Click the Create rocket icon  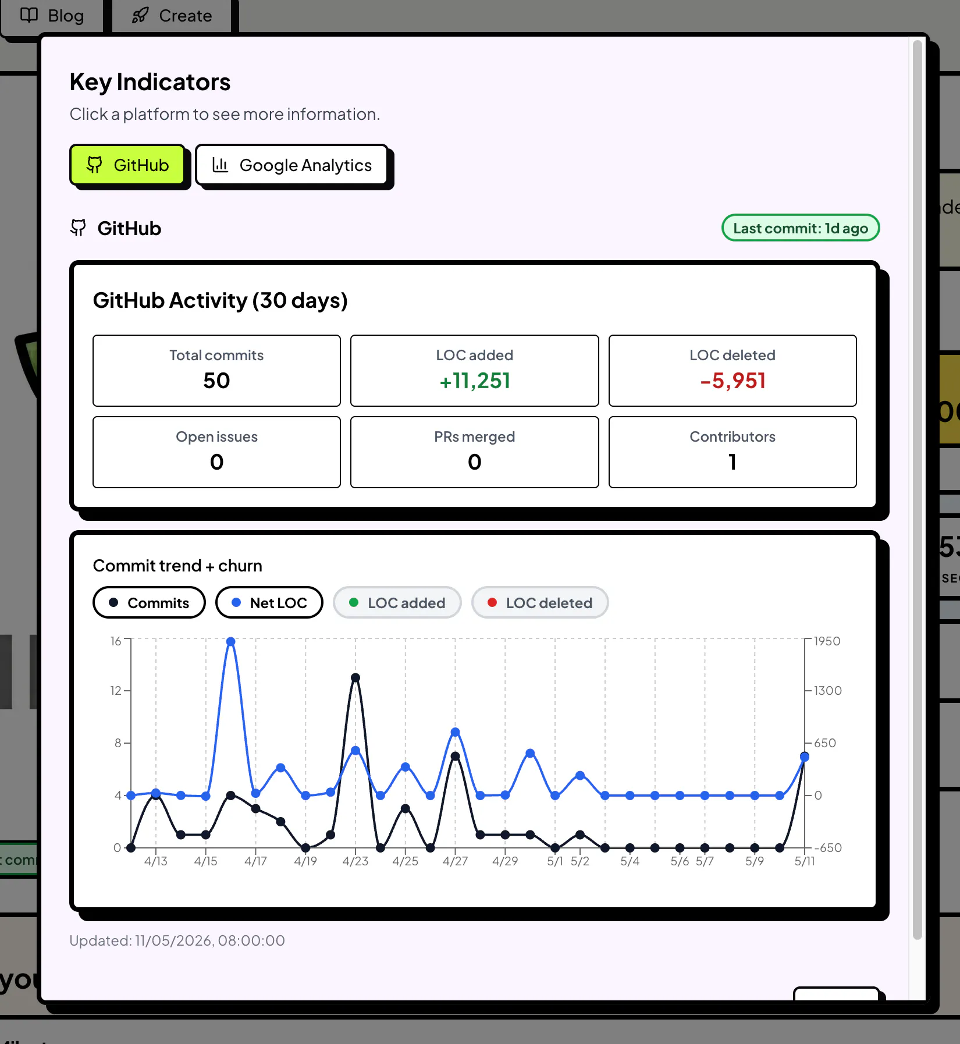point(140,16)
